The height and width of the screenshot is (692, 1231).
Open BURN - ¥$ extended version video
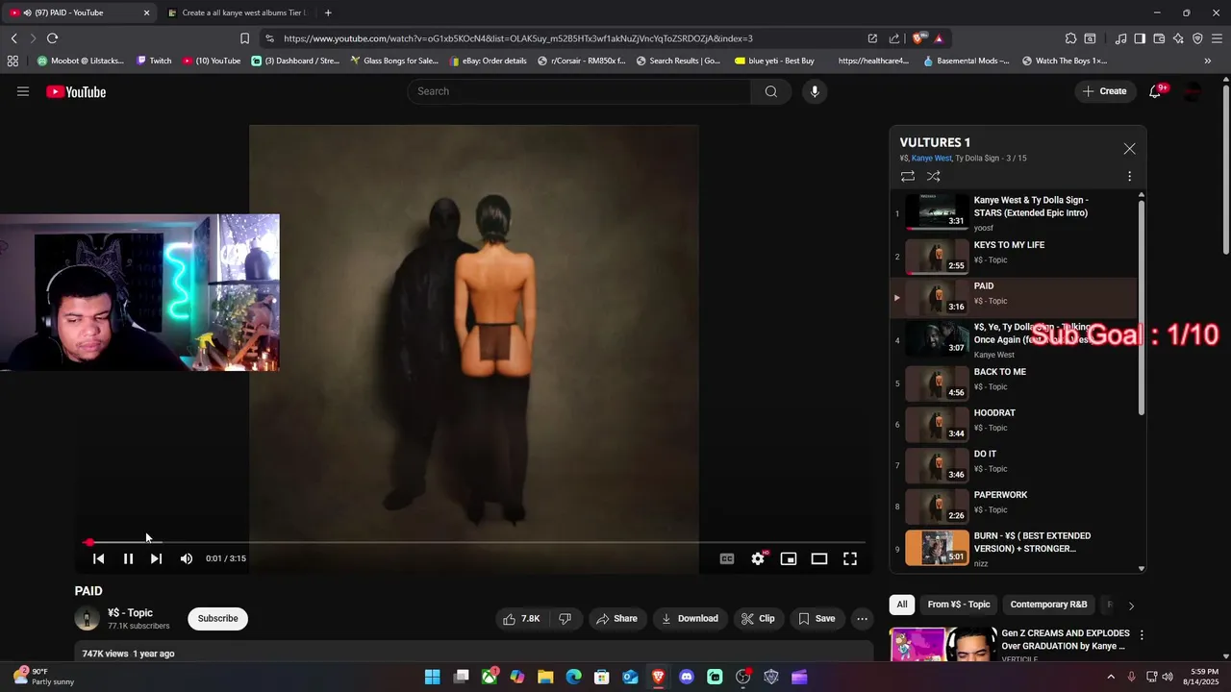tap(1015, 547)
